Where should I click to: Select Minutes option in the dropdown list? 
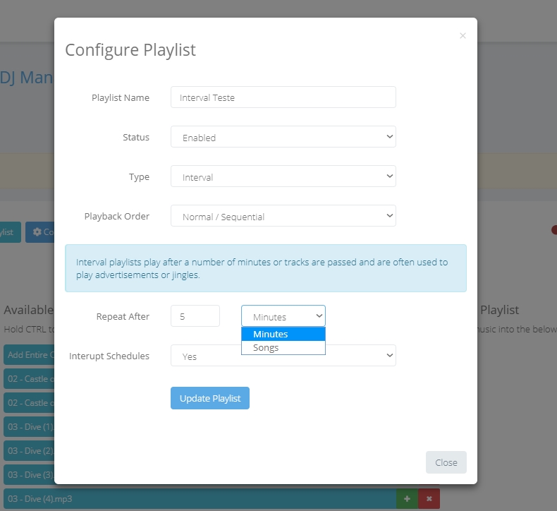[283, 335]
